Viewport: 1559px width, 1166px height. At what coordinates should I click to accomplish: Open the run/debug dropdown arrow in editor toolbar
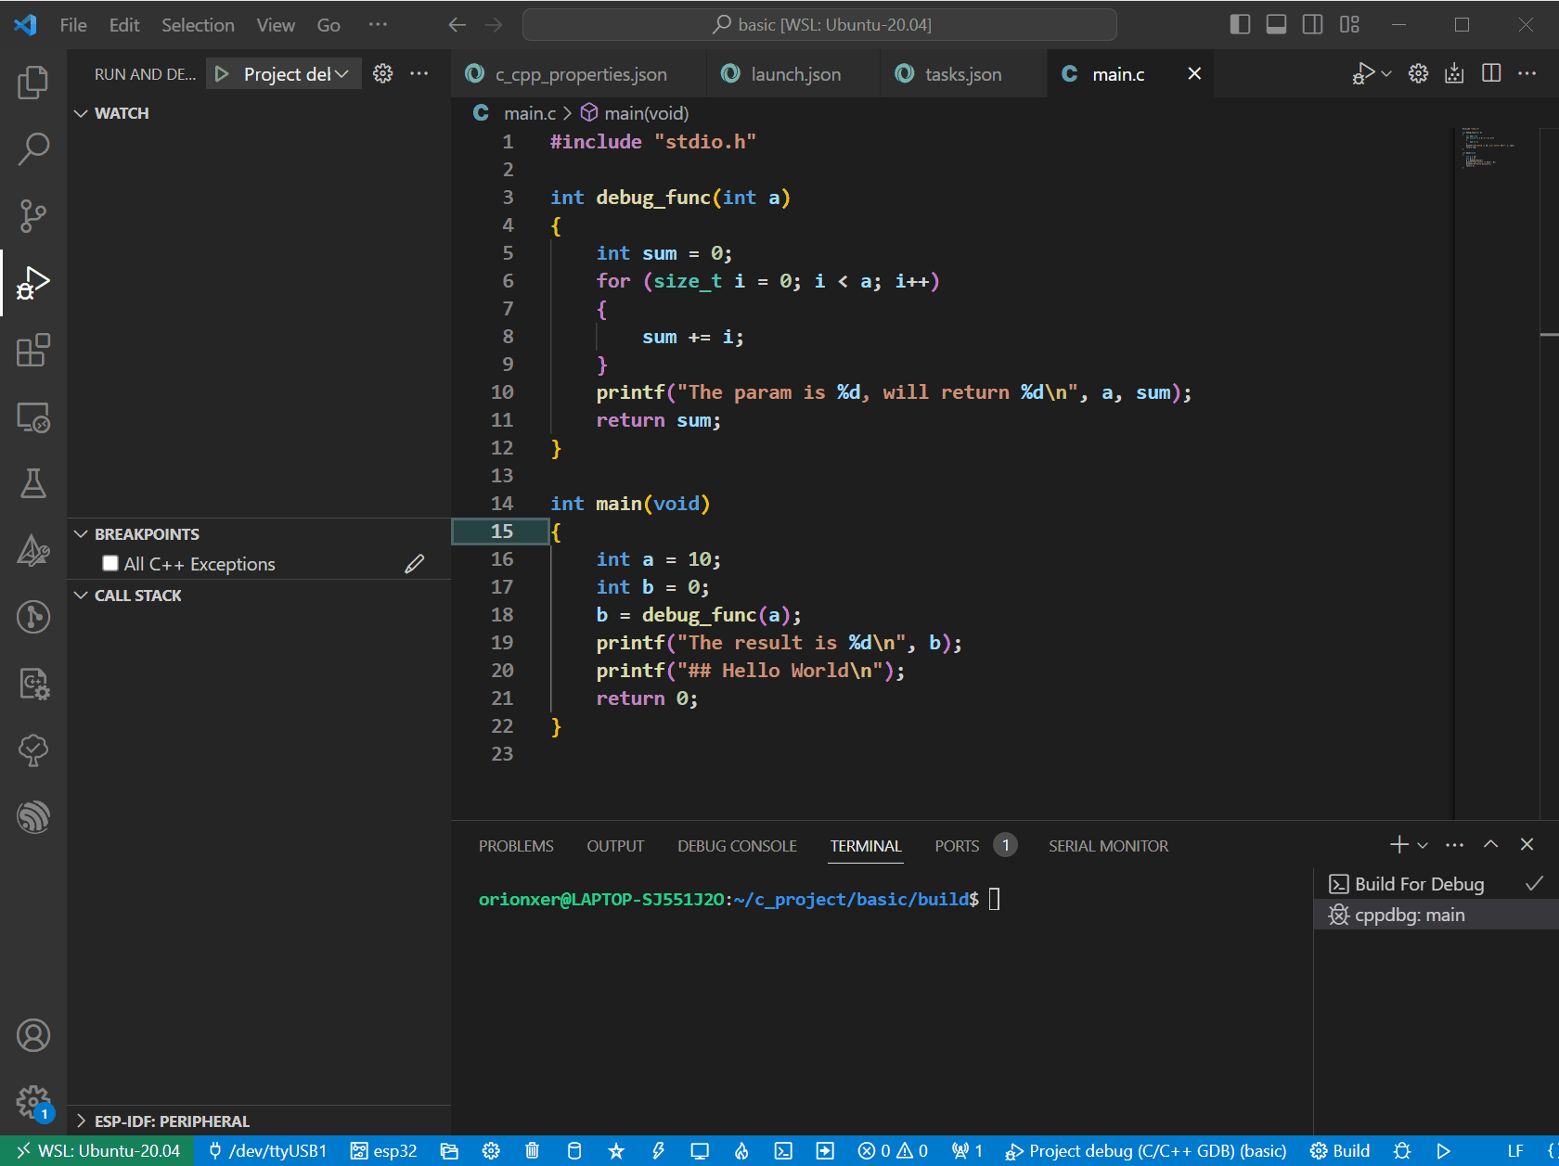(1386, 73)
